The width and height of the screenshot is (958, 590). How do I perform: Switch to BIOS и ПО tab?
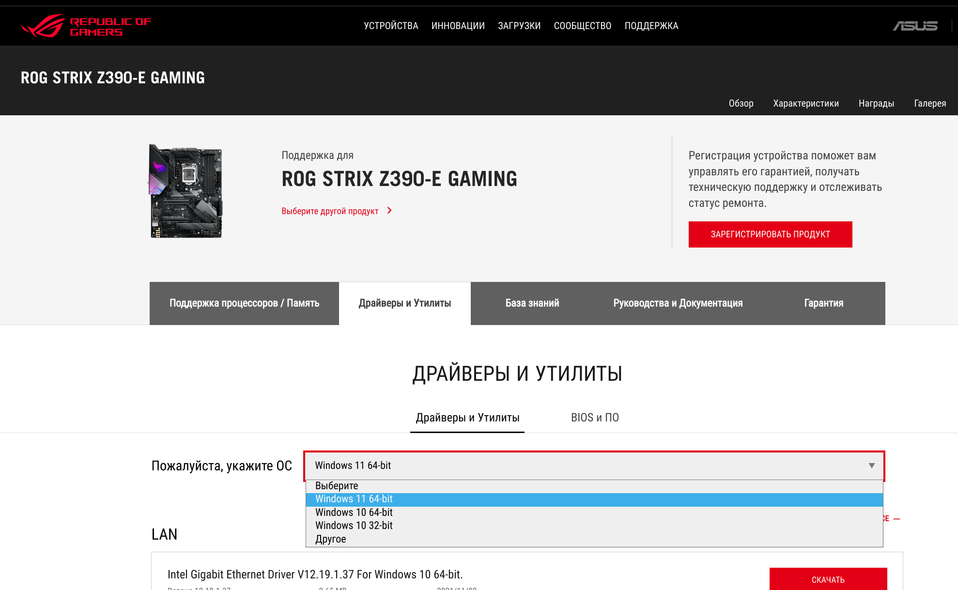pyautogui.click(x=595, y=418)
